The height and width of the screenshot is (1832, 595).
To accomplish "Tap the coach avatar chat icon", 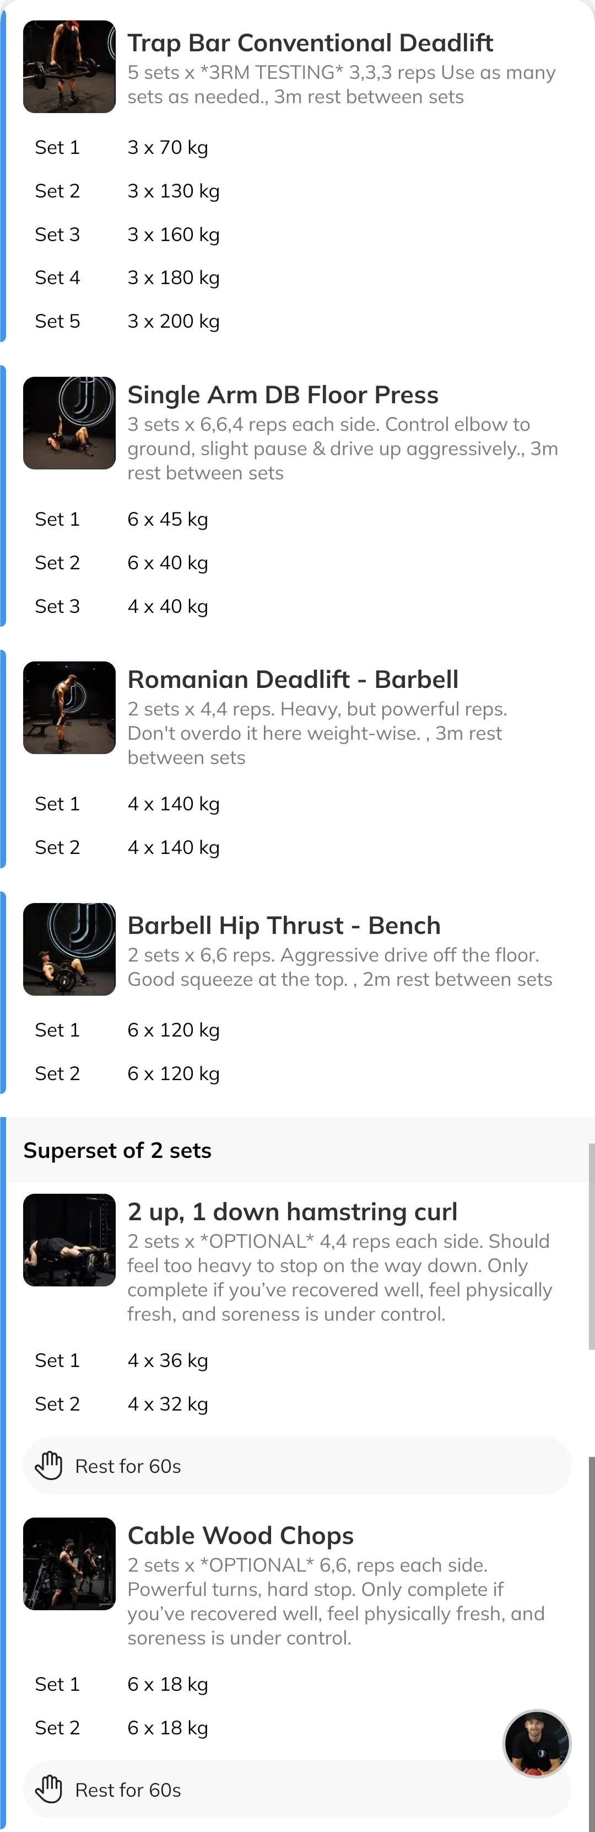I will [x=537, y=1744].
